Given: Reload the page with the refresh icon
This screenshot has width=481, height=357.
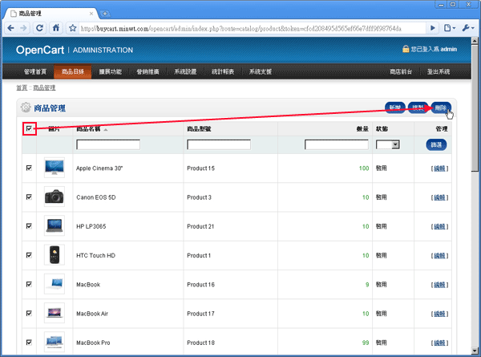Looking at the screenshot, I should coord(39,28).
